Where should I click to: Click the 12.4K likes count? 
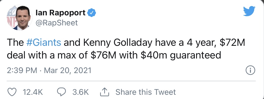point(33,92)
